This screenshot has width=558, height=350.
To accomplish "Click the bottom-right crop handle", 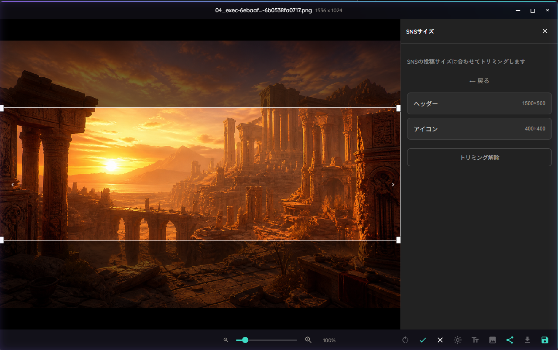I will coord(398,240).
